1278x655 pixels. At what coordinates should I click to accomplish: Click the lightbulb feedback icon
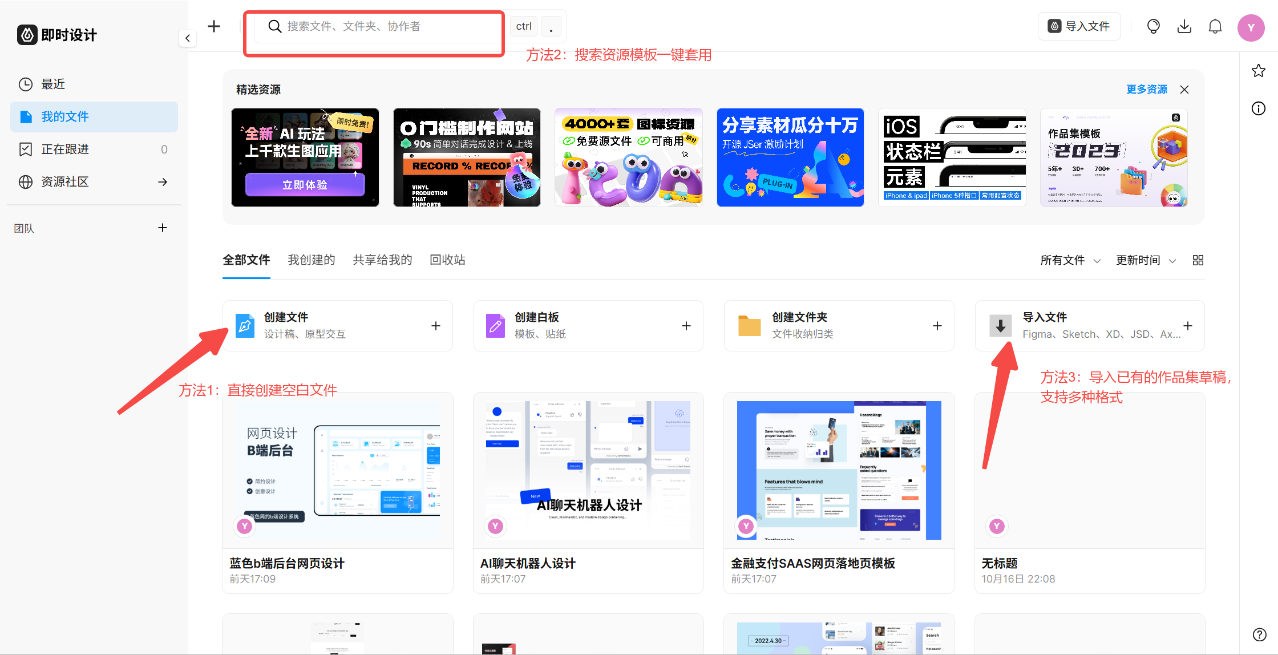tap(1153, 26)
